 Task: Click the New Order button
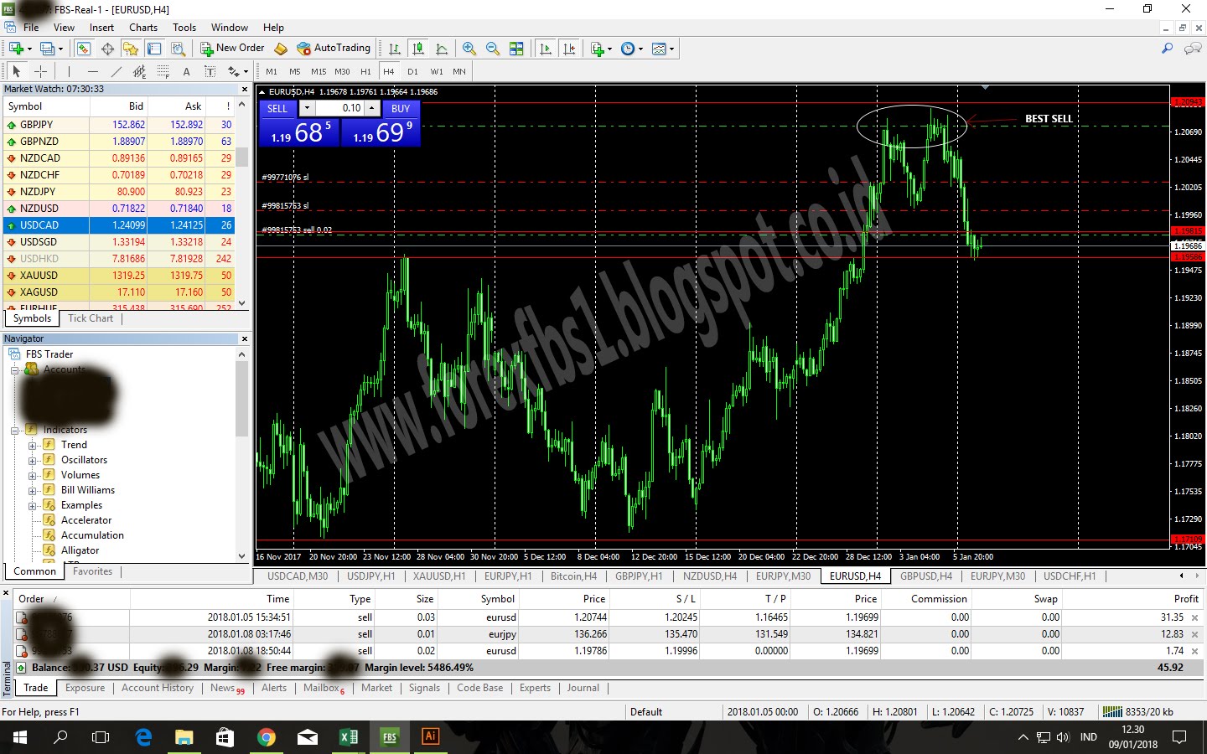233,49
